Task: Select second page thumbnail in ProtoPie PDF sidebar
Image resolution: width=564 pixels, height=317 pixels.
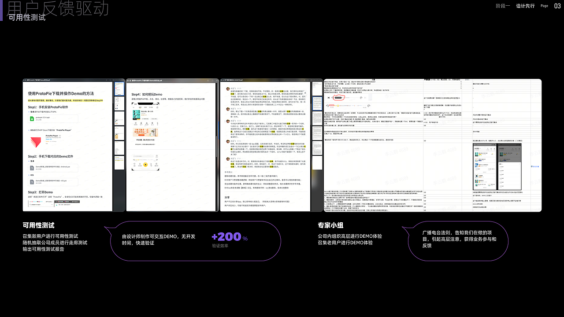Action: click(x=119, y=103)
